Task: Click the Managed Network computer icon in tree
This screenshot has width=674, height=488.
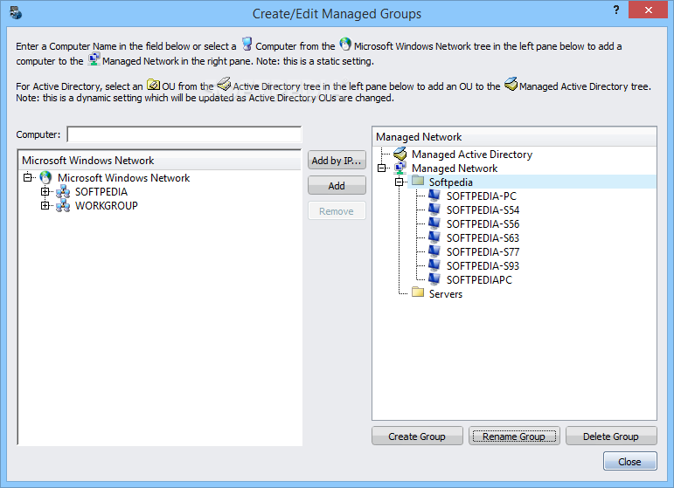Action: pos(400,168)
